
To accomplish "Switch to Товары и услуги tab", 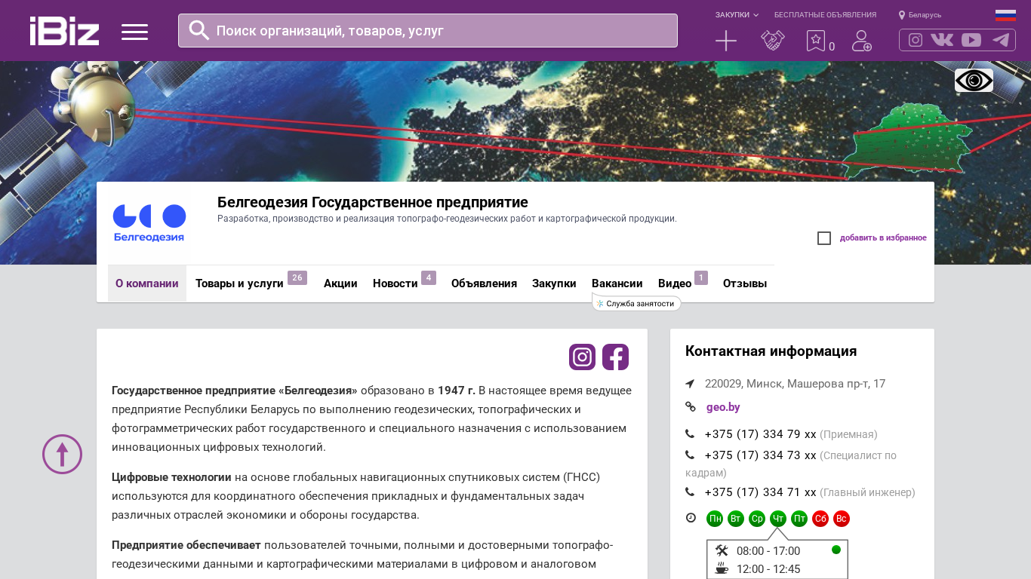I will [x=239, y=283].
